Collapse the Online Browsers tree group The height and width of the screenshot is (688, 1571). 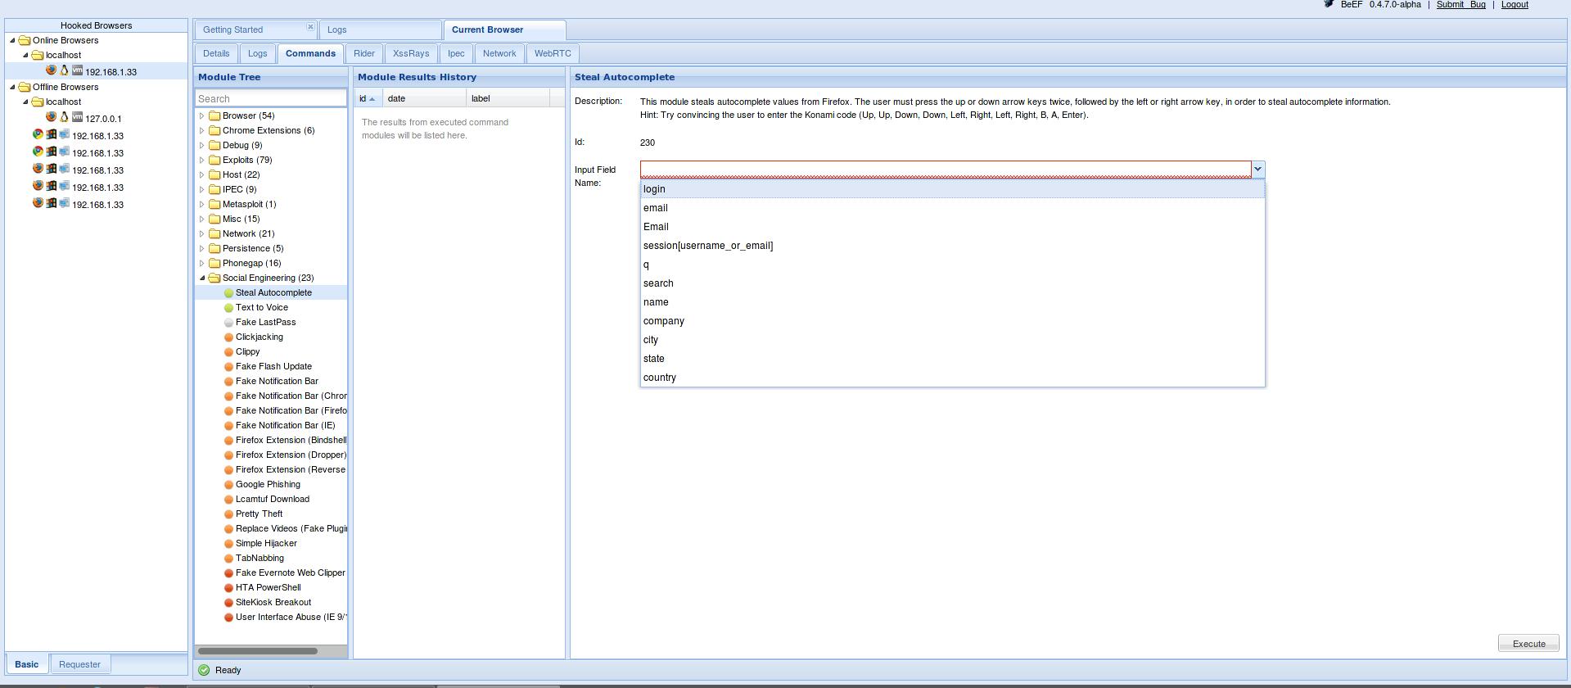point(12,40)
